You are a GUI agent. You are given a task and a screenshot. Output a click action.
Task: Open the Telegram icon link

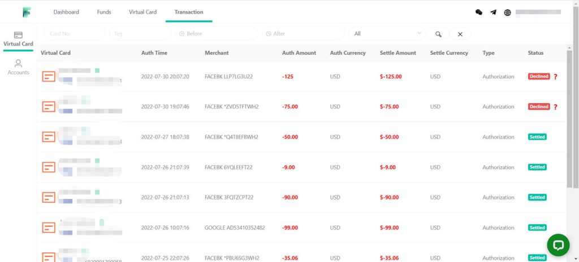point(493,12)
